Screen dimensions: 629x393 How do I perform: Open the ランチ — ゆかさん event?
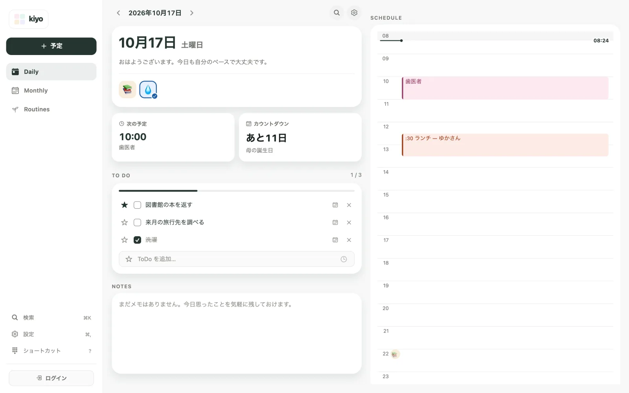505,145
